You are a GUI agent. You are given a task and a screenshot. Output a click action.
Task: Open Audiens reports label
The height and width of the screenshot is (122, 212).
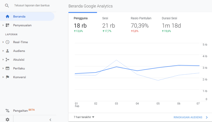[x=19, y=51]
